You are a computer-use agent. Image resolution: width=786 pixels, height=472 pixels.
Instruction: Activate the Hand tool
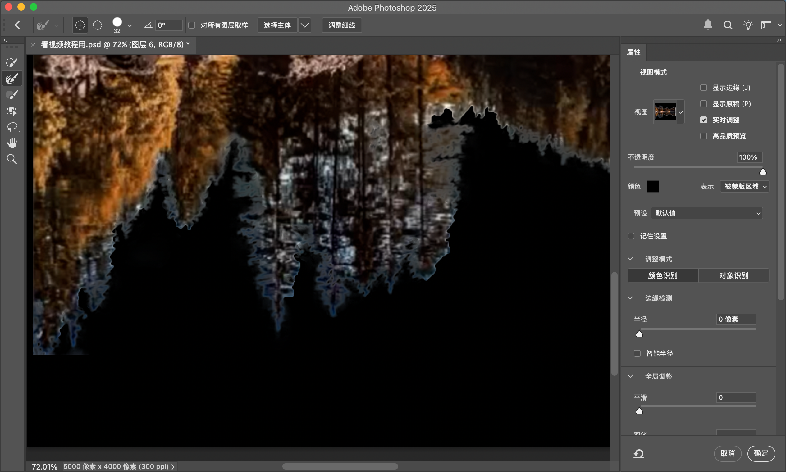pos(12,143)
